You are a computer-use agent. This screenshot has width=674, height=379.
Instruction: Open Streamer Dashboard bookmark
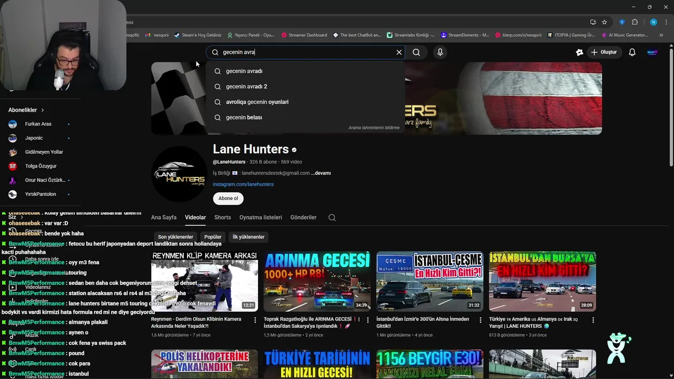click(x=304, y=35)
